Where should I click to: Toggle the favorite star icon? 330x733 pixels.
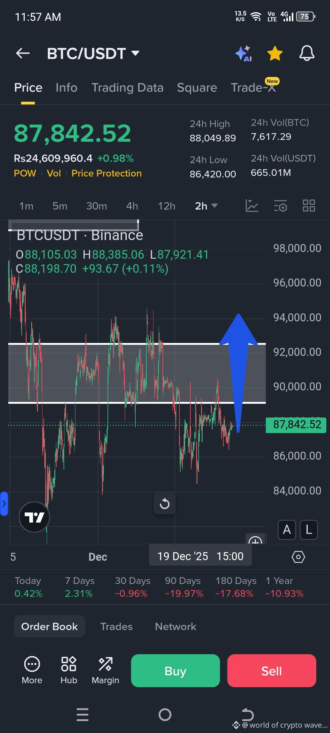coord(275,53)
